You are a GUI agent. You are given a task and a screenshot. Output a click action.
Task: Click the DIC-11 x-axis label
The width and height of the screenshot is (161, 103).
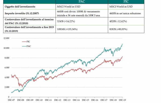click(48, 100)
